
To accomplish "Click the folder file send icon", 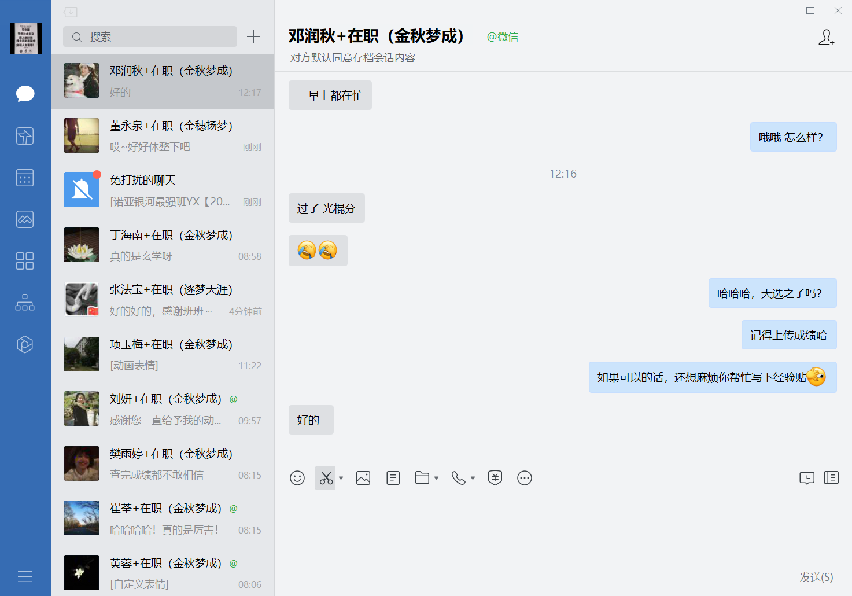I will (422, 478).
